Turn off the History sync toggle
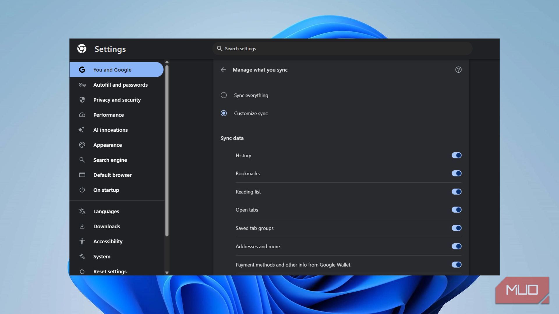559x314 pixels. pos(457,155)
